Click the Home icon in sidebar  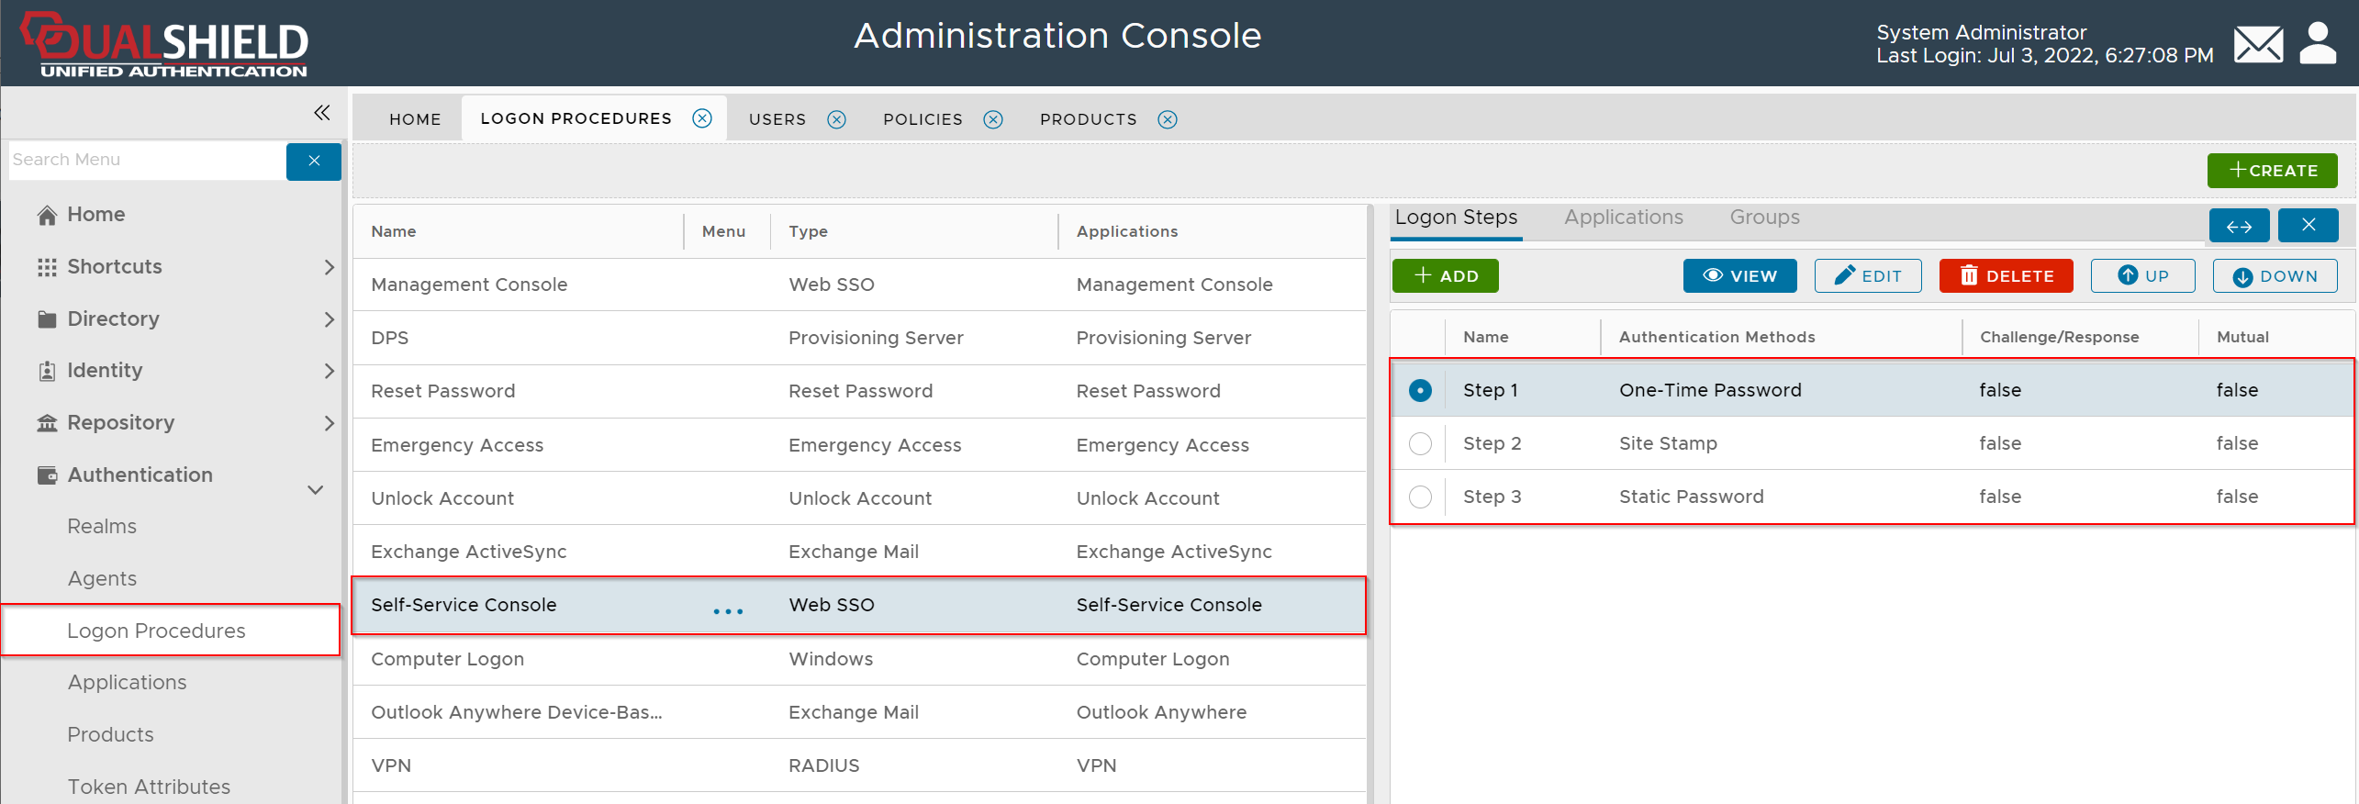point(47,215)
